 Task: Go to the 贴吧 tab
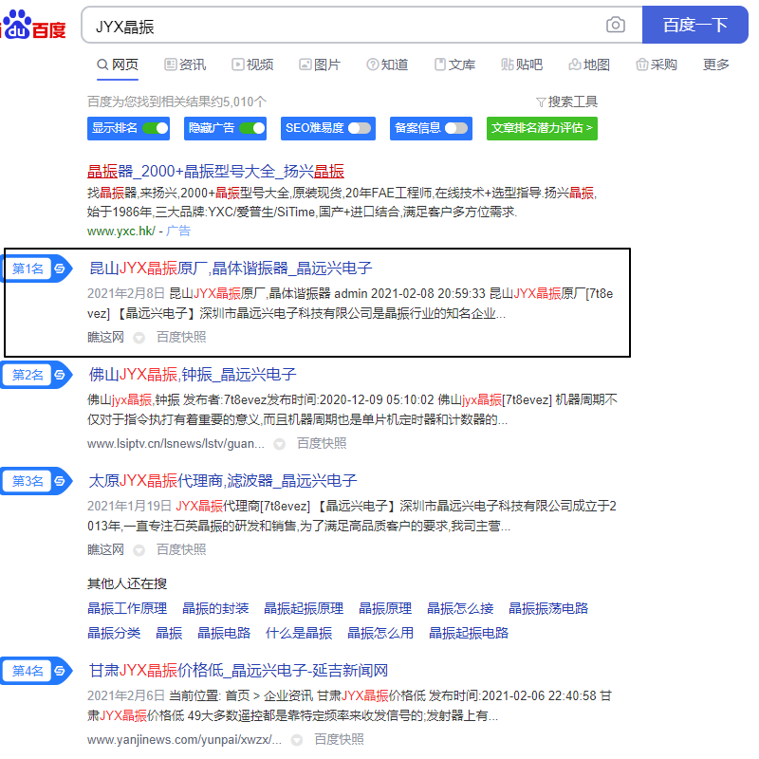tap(522, 65)
